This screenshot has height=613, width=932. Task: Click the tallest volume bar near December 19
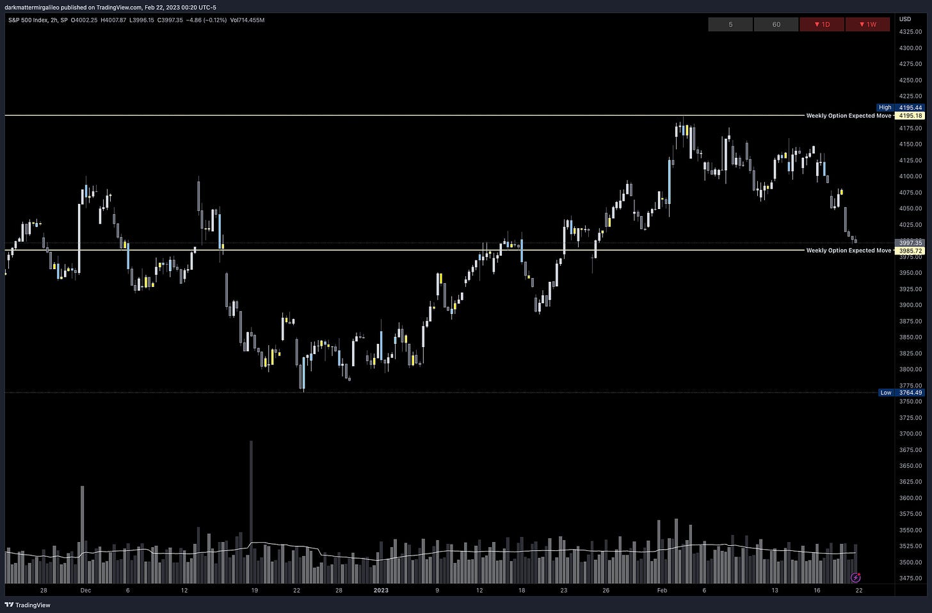pos(251,511)
